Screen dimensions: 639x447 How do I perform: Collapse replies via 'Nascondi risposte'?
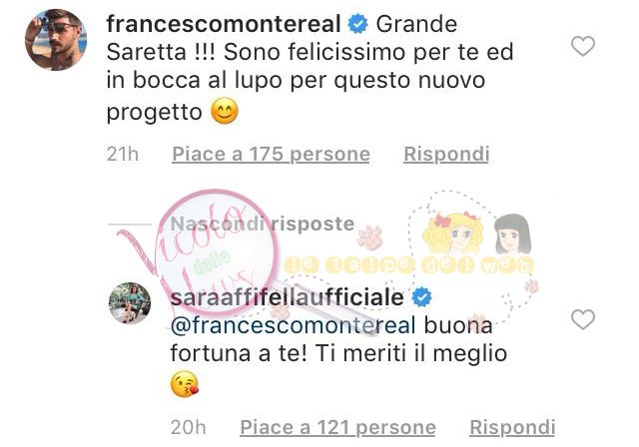[x=263, y=223]
